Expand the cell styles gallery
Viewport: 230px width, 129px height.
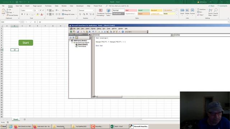pos(176,14)
